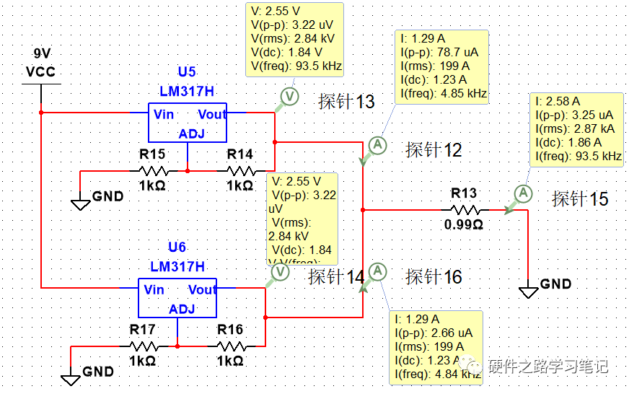Click the 探针12 probe label text
The width and height of the screenshot is (629, 394).
pyautogui.click(x=433, y=150)
